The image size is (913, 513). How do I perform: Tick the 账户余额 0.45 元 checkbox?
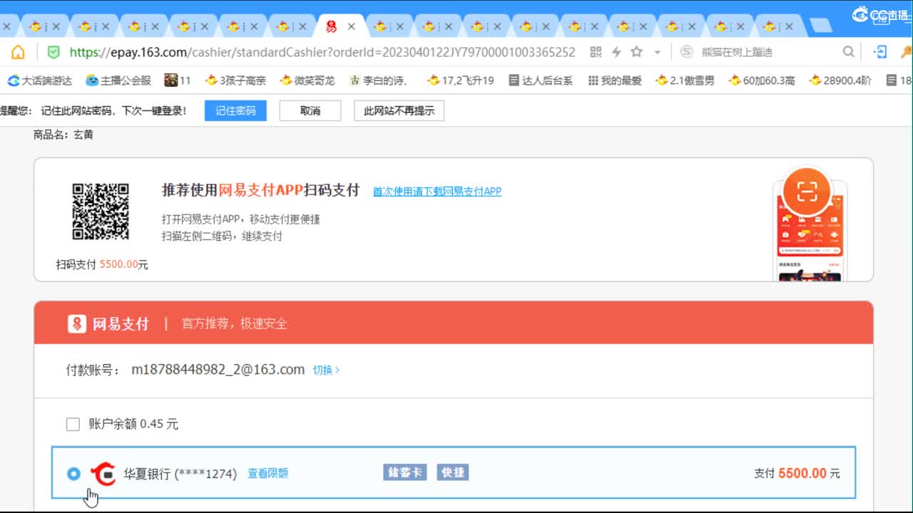click(x=73, y=425)
